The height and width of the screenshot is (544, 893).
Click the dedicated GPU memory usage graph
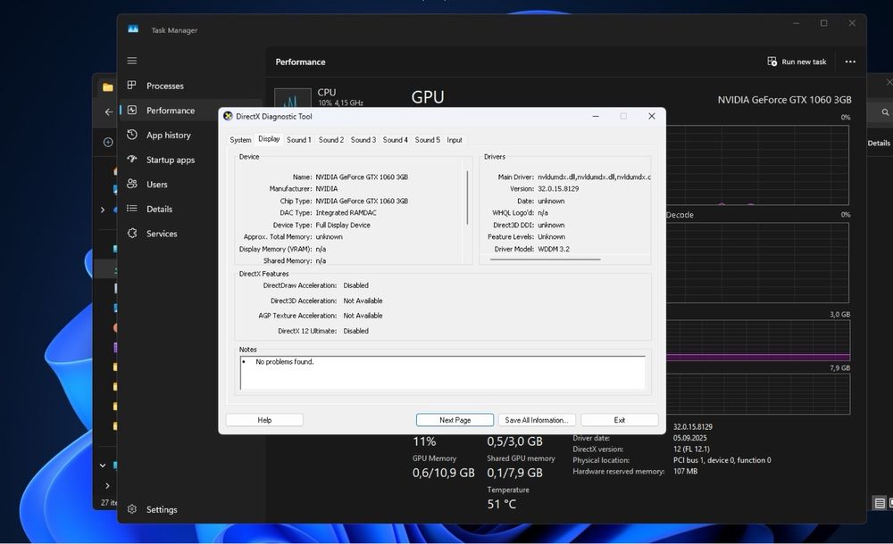[x=757, y=341]
